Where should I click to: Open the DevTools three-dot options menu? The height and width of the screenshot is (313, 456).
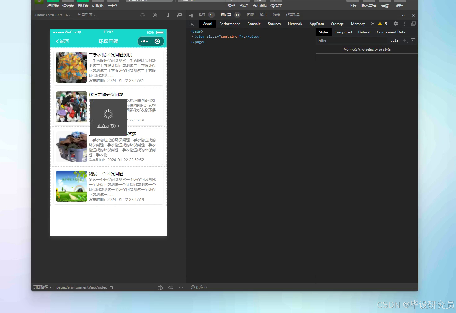tap(405, 24)
